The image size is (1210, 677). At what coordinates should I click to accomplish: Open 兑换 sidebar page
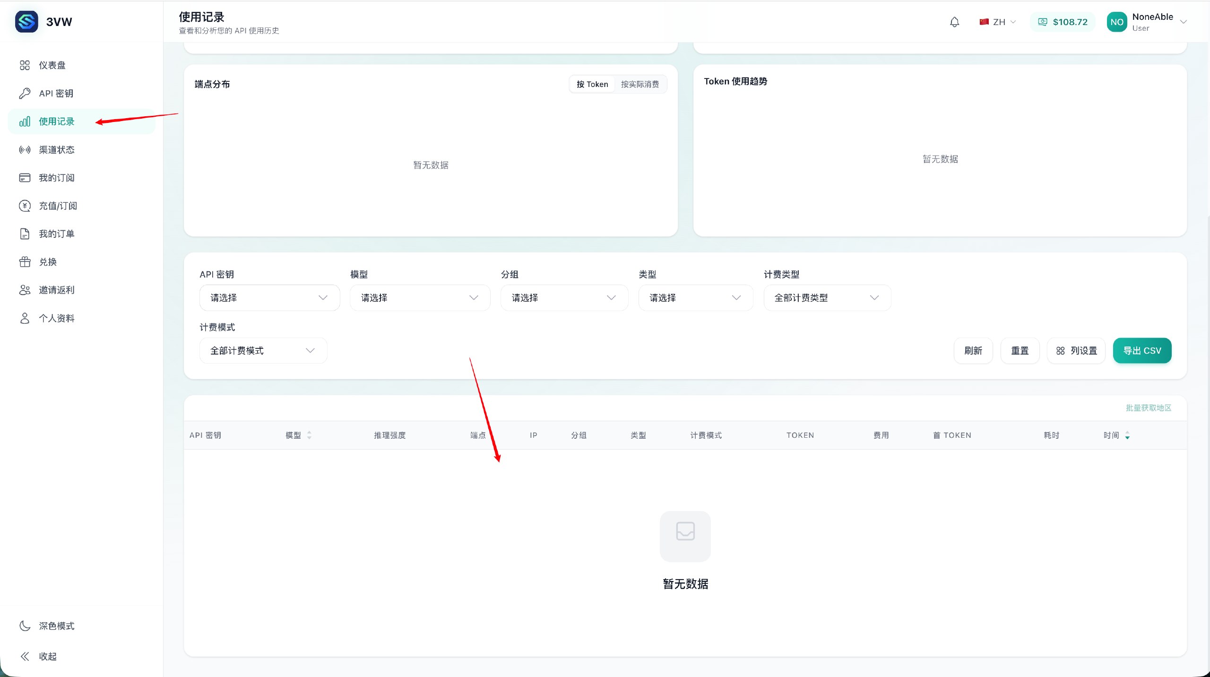click(x=81, y=262)
